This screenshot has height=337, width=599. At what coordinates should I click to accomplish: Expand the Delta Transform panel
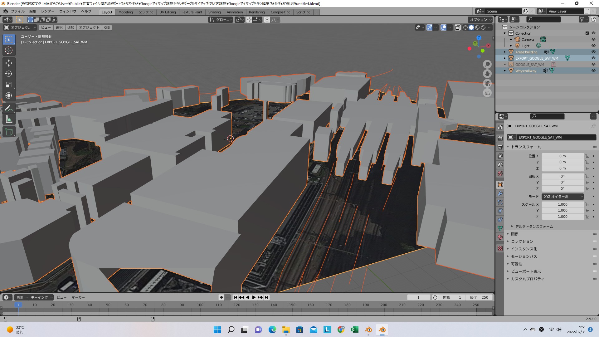533,227
